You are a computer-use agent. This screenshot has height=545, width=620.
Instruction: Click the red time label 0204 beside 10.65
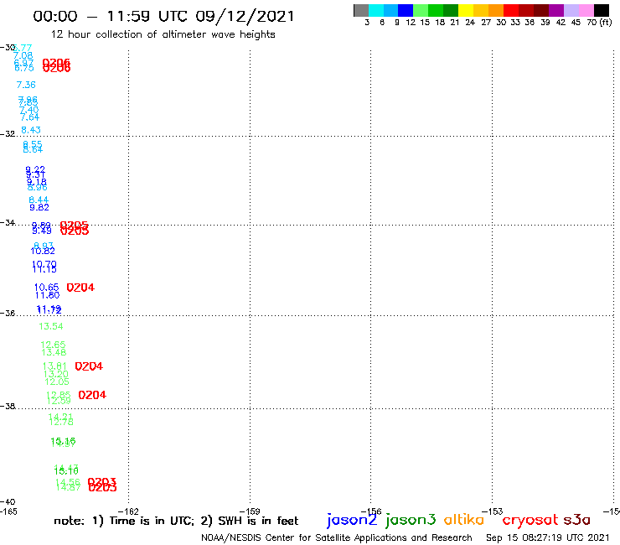pos(80,288)
